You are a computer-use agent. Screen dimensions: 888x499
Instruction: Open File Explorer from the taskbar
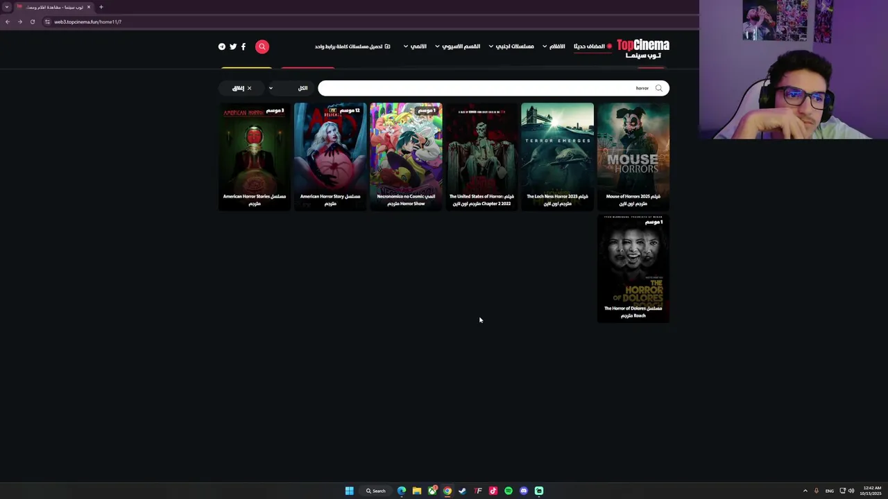tap(417, 491)
